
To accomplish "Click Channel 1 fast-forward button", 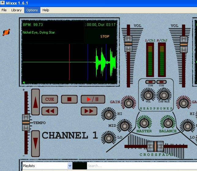I will point(89,111).
